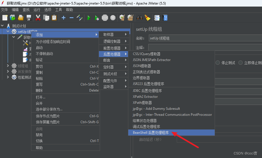Choose JSON JMESPath Extractor entry

[171, 60]
